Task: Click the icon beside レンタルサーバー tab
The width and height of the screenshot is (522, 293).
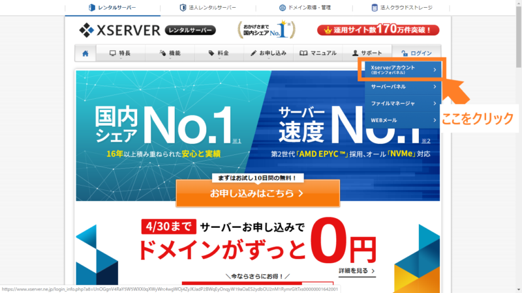Action: tap(92, 8)
